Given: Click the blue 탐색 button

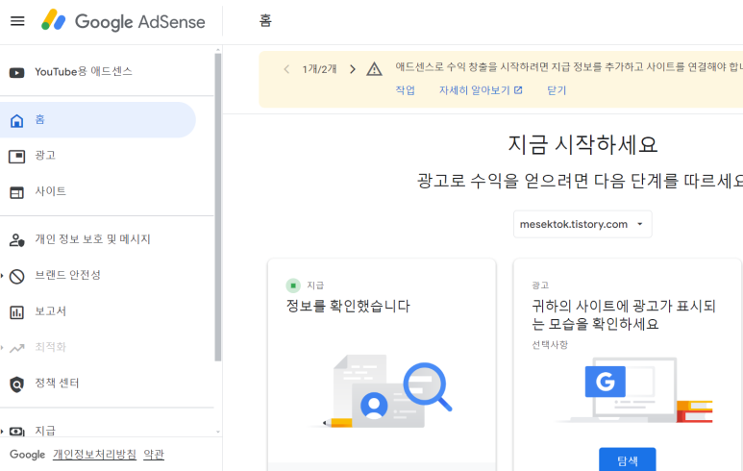Looking at the screenshot, I should click(x=628, y=459).
